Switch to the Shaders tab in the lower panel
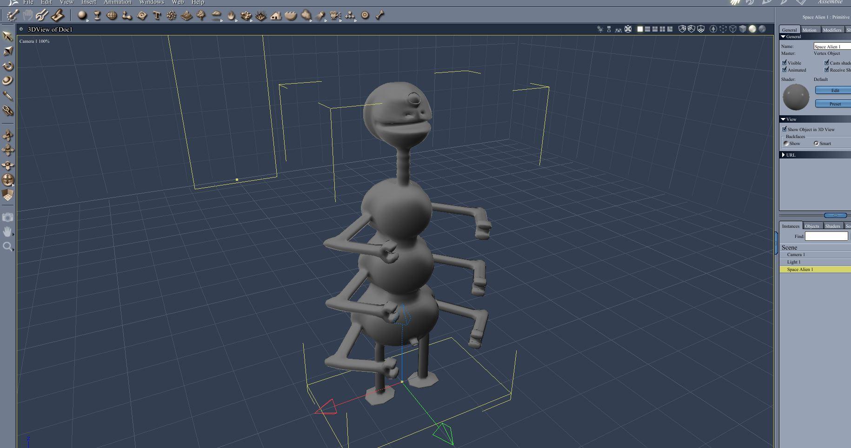 [833, 226]
